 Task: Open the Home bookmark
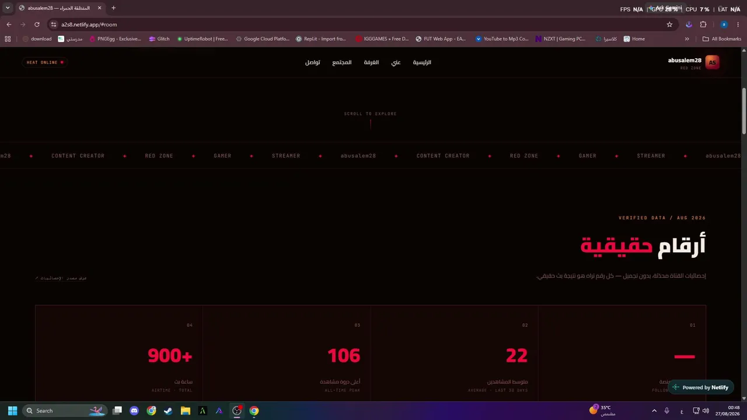[634, 39]
